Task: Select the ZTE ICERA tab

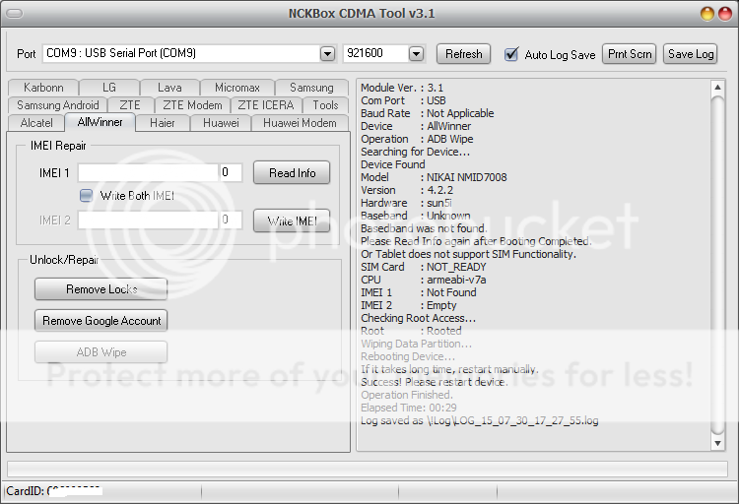Action: (265, 105)
